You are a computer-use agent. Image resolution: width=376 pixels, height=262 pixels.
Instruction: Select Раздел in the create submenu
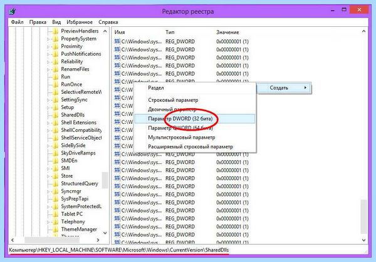click(x=195, y=88)
